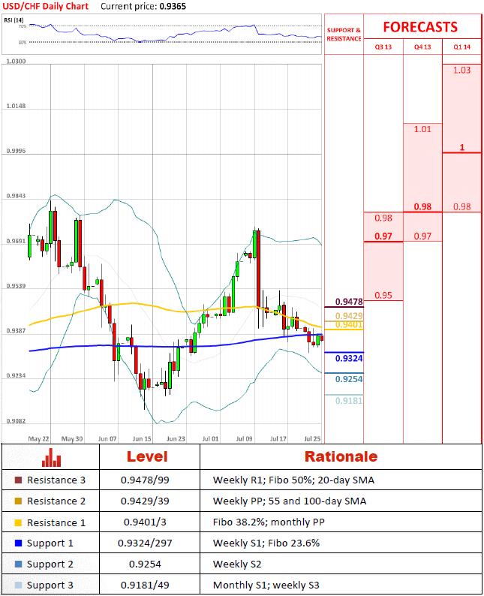Screen dimensions: 484x596
Task: Click the bold 0.97 forecast in Q3 13
Action: (x=383, y=236)
